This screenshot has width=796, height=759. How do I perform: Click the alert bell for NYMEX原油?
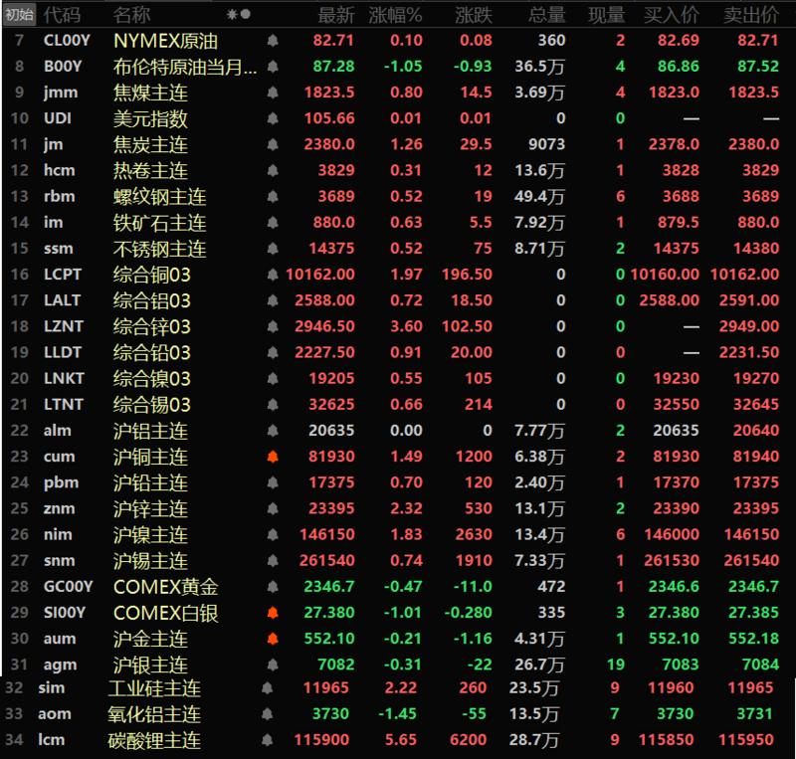pos(273,40)
